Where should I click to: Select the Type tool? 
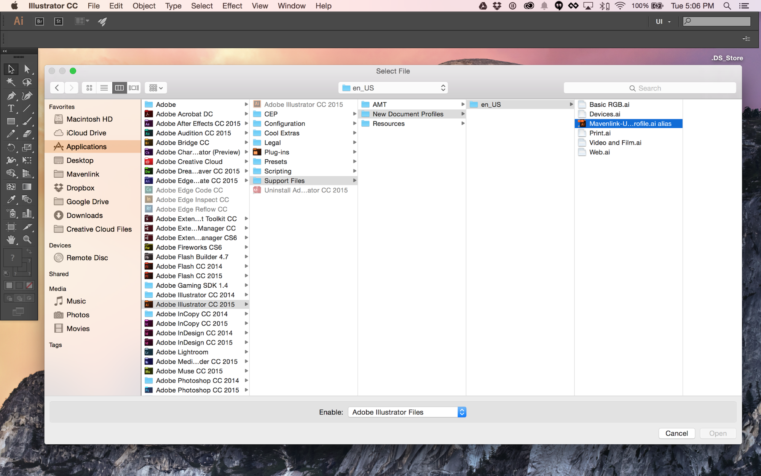tap(11, 108)
